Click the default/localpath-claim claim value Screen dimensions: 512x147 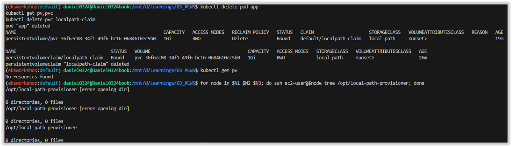[331, 39]
